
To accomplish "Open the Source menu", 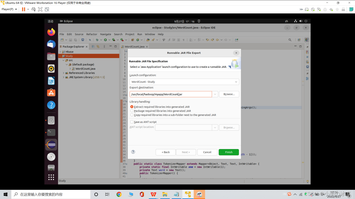I will tap(79, 34).
